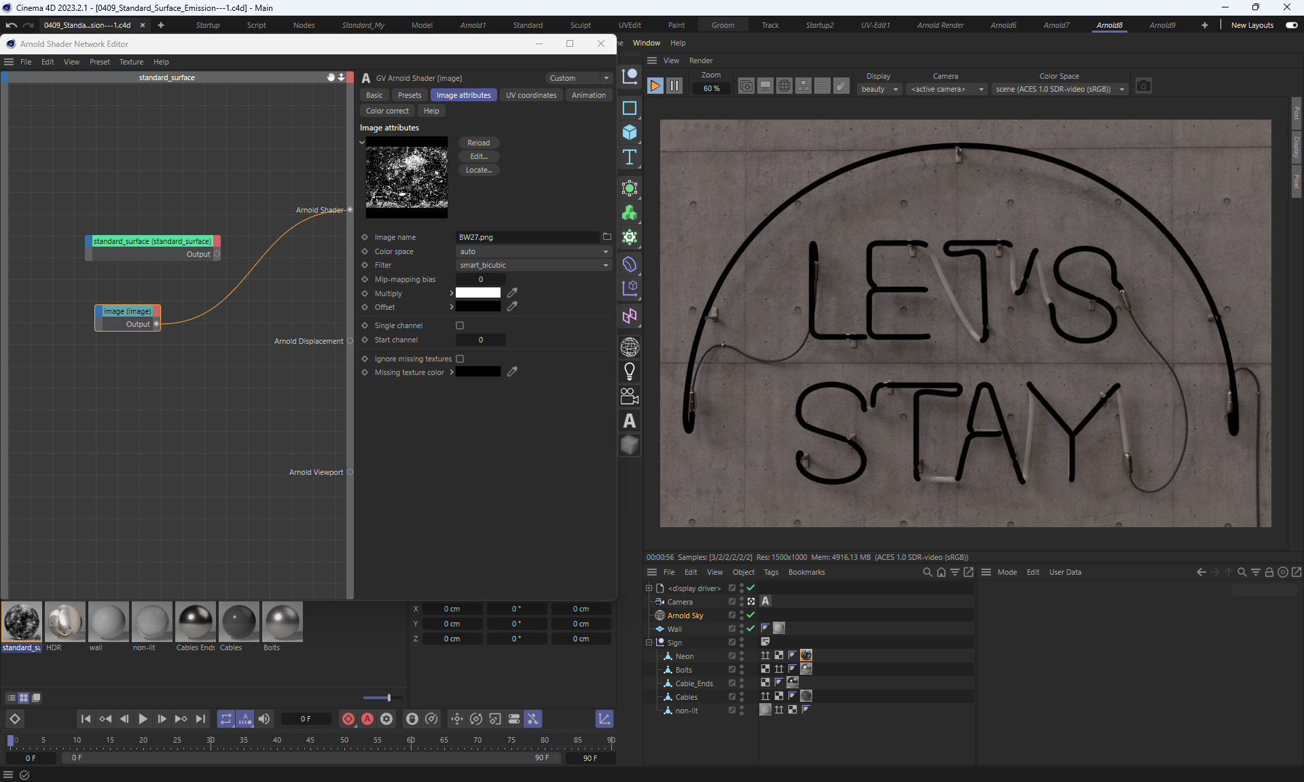Screen dimensions: 1304x782
Task: Open the Texture menu in shader editor
Action: (x=131, y=62)
